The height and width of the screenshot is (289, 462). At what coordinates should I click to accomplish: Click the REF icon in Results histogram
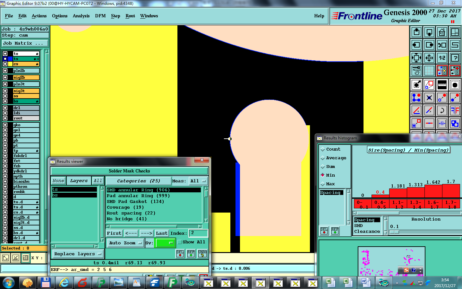click(335, 231)
